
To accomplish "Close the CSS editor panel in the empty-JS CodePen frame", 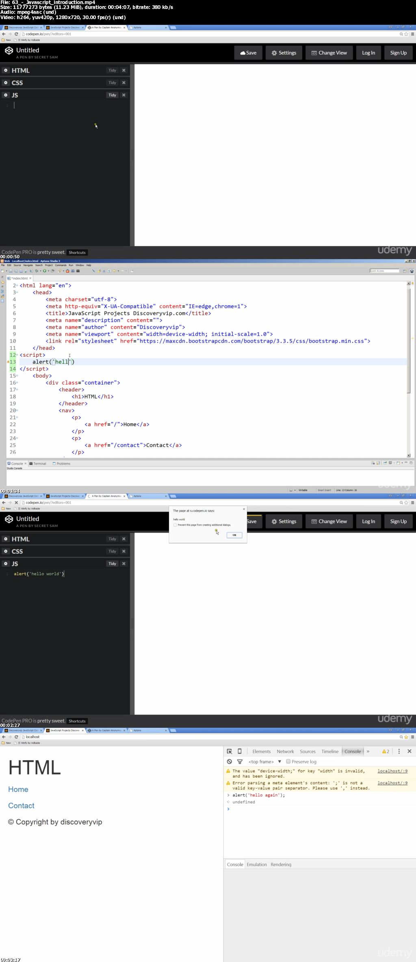I will click(x=124, y=83).
